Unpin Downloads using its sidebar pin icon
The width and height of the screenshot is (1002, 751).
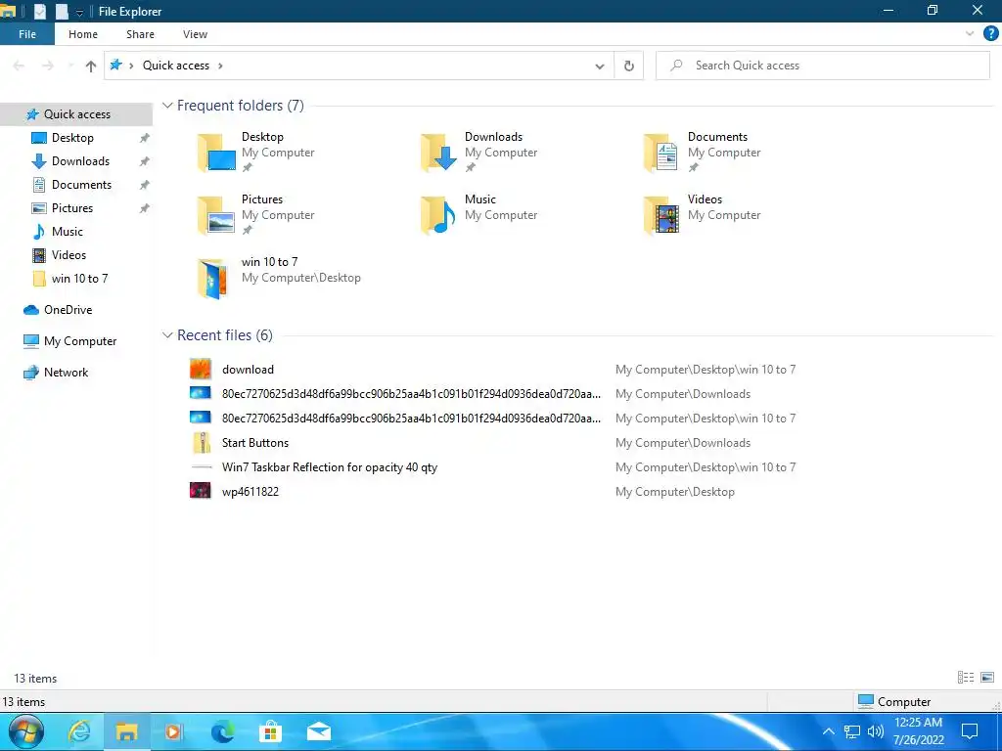pos(145,161)
